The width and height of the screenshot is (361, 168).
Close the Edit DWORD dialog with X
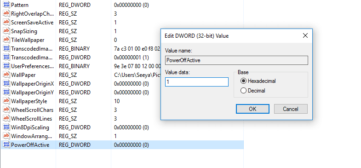[x=305, y=35]
